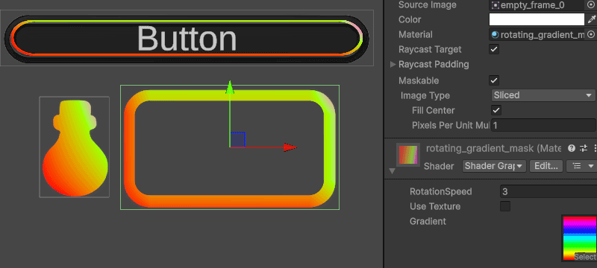Click the red X-axis arrow gizmo
This screenshot has height=268, width=597.
click(x=290, y=147)
